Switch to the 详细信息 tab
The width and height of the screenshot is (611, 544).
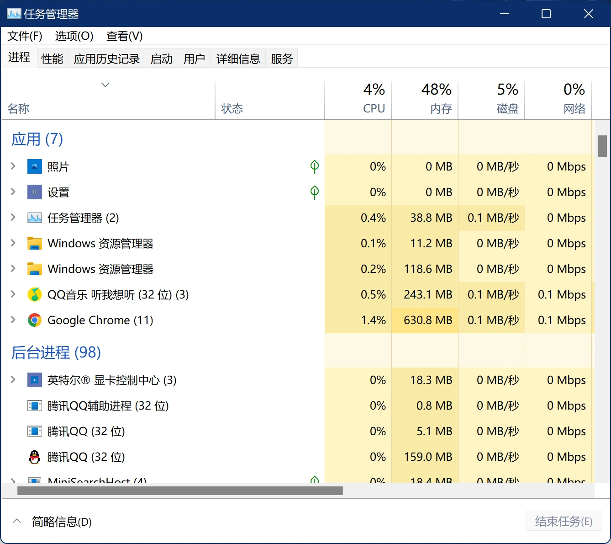pyautogui.click(x=238, y=59)
